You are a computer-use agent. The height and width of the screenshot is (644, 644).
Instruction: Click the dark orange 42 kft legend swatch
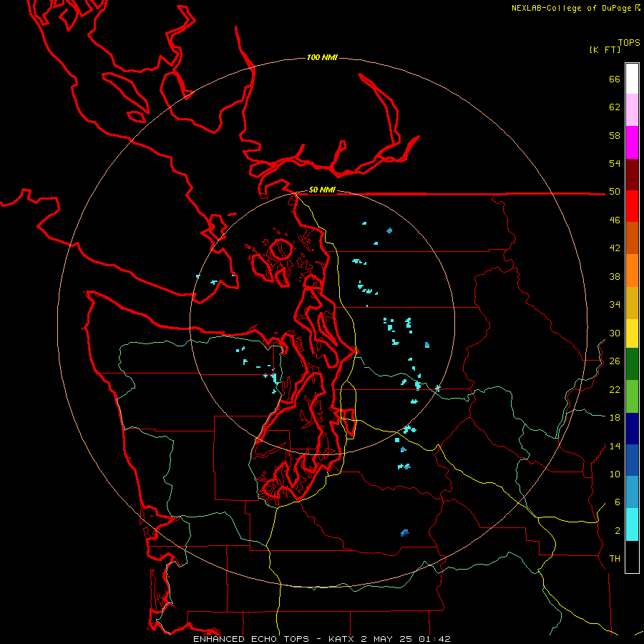(632, 238)
